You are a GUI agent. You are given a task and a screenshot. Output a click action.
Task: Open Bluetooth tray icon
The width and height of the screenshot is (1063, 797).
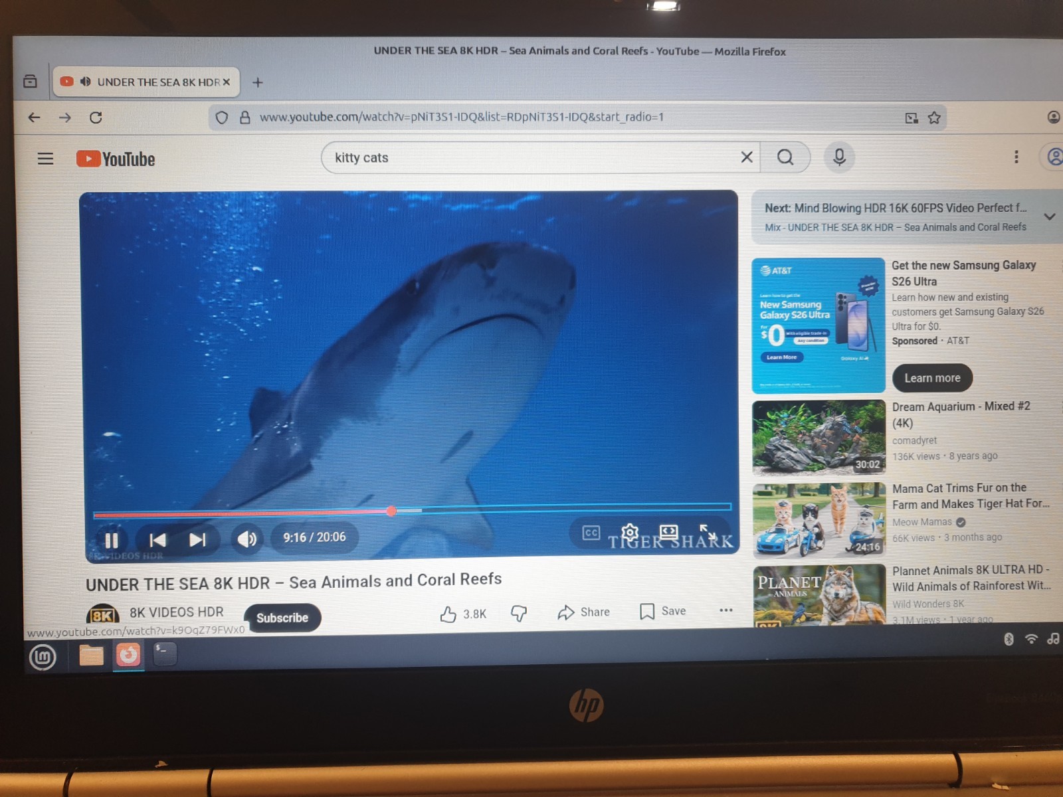tap(1009, 639)
